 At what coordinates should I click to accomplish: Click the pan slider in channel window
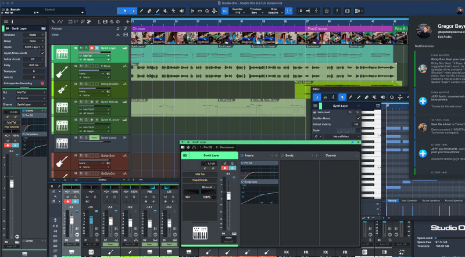tap(200, 192)
